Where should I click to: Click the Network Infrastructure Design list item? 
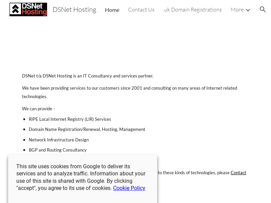[59, 140]
